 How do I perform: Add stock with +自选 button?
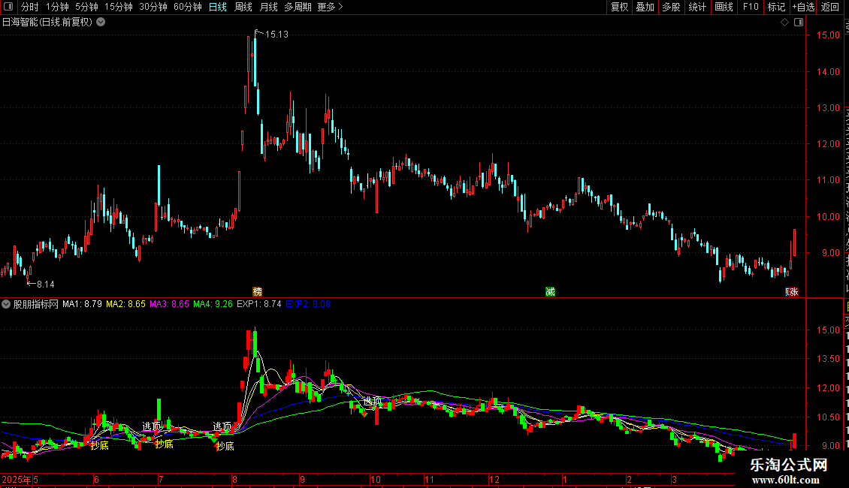pyautogui.click(x=803, y=7)
